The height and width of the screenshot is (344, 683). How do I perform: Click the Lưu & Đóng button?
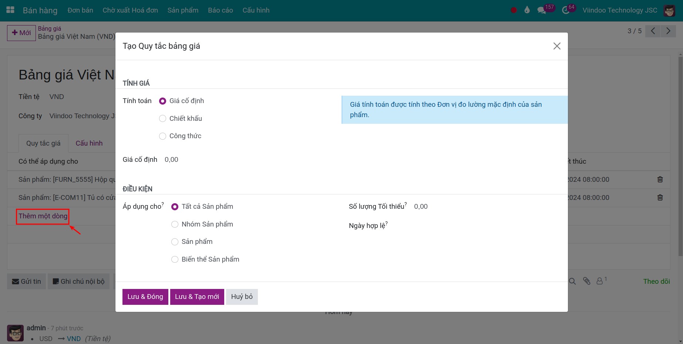click(x=145, y=297)
